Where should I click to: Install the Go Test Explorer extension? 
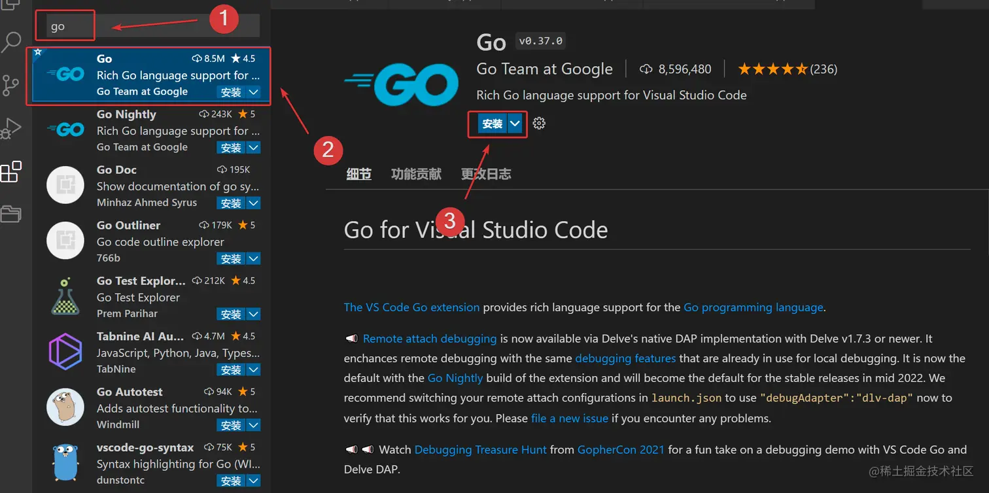click(231, 314)
